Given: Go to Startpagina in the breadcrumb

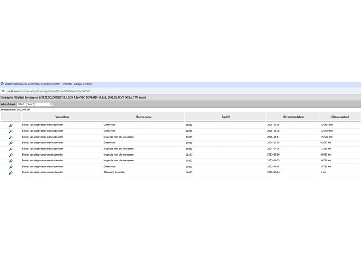Looking at the screenshot, I should [7, 98].
